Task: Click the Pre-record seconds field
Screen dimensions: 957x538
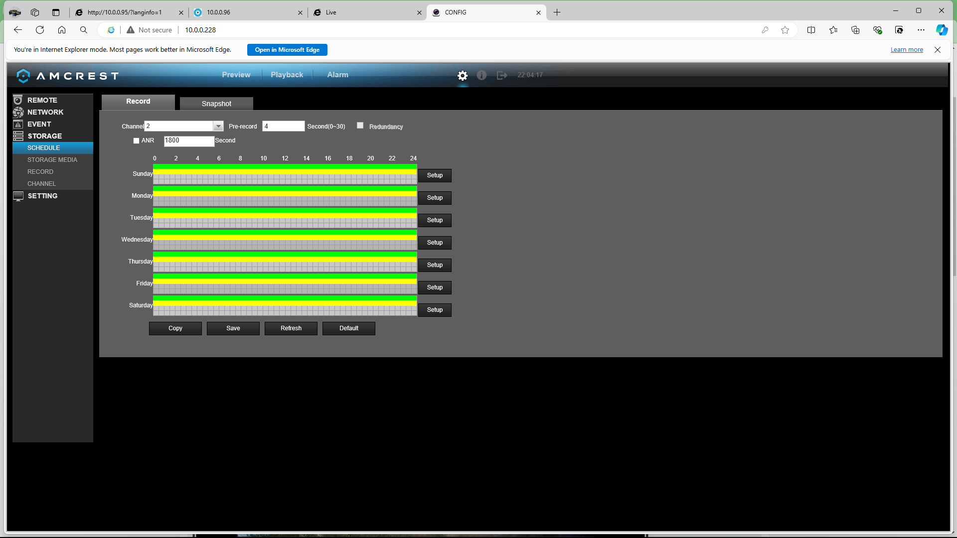Action: 283,126
